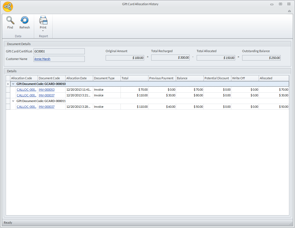The image size is (295, 228).
Task: Click the Refresh icon in Data group
Action: (x=25, y=20)
